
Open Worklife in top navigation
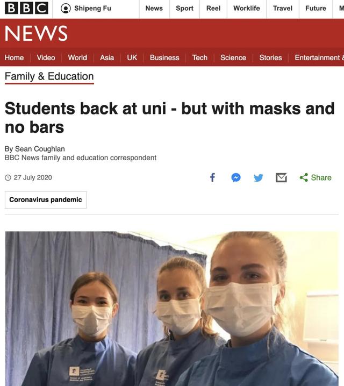point(247,9)
